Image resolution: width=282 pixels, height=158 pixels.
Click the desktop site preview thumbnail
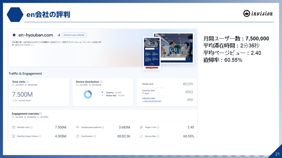(177, 48)
